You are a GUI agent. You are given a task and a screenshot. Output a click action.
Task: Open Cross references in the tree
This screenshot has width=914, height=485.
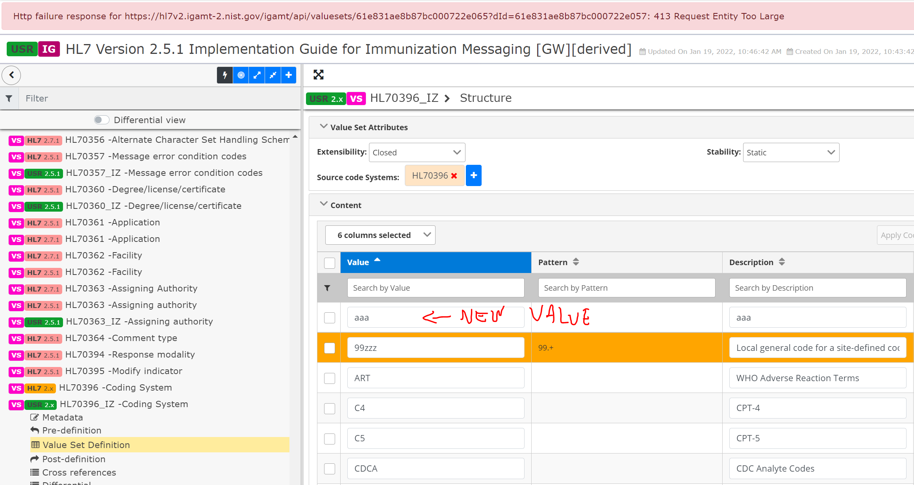[79, 472]
